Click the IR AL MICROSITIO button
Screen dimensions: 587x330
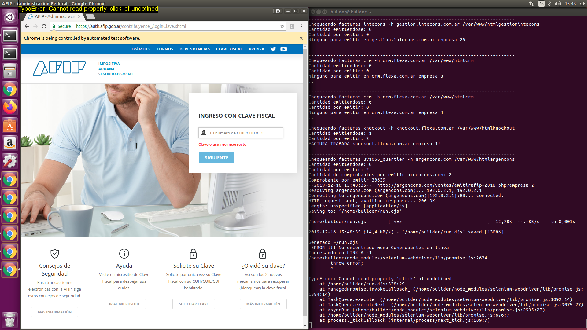124,304
